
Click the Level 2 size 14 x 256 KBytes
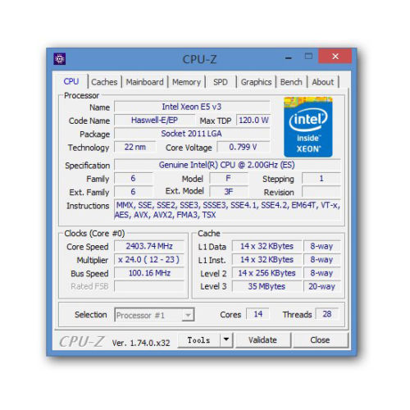coord(266,273)
